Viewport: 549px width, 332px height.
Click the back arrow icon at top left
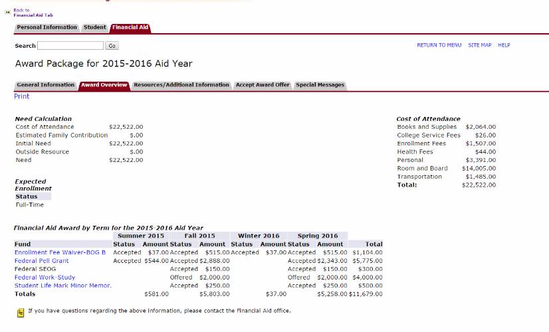(x=7, y=13)
